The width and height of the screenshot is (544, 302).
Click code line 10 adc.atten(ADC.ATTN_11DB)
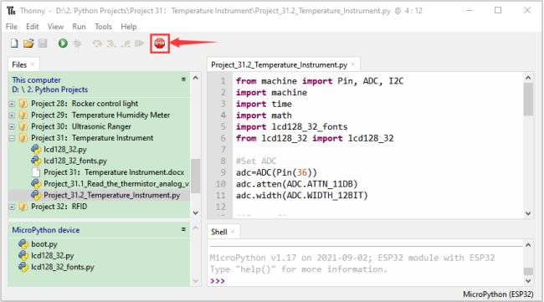point(296,184)
